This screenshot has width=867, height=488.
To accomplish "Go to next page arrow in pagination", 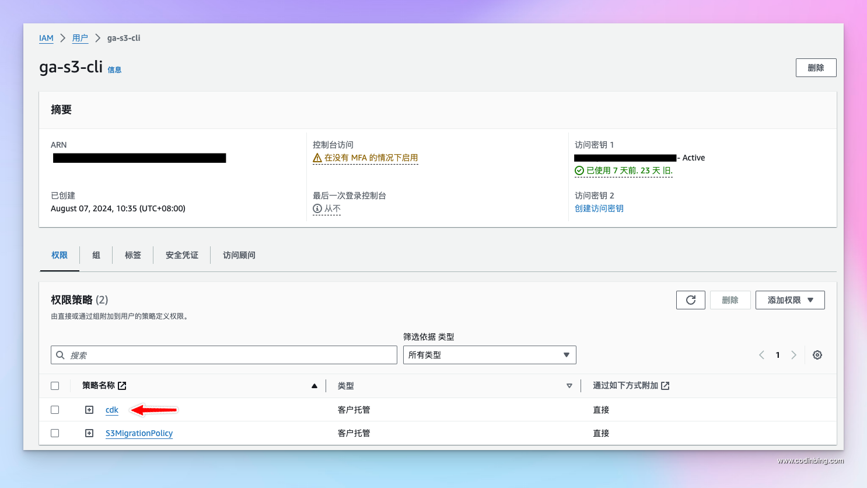I will [793, 355].
